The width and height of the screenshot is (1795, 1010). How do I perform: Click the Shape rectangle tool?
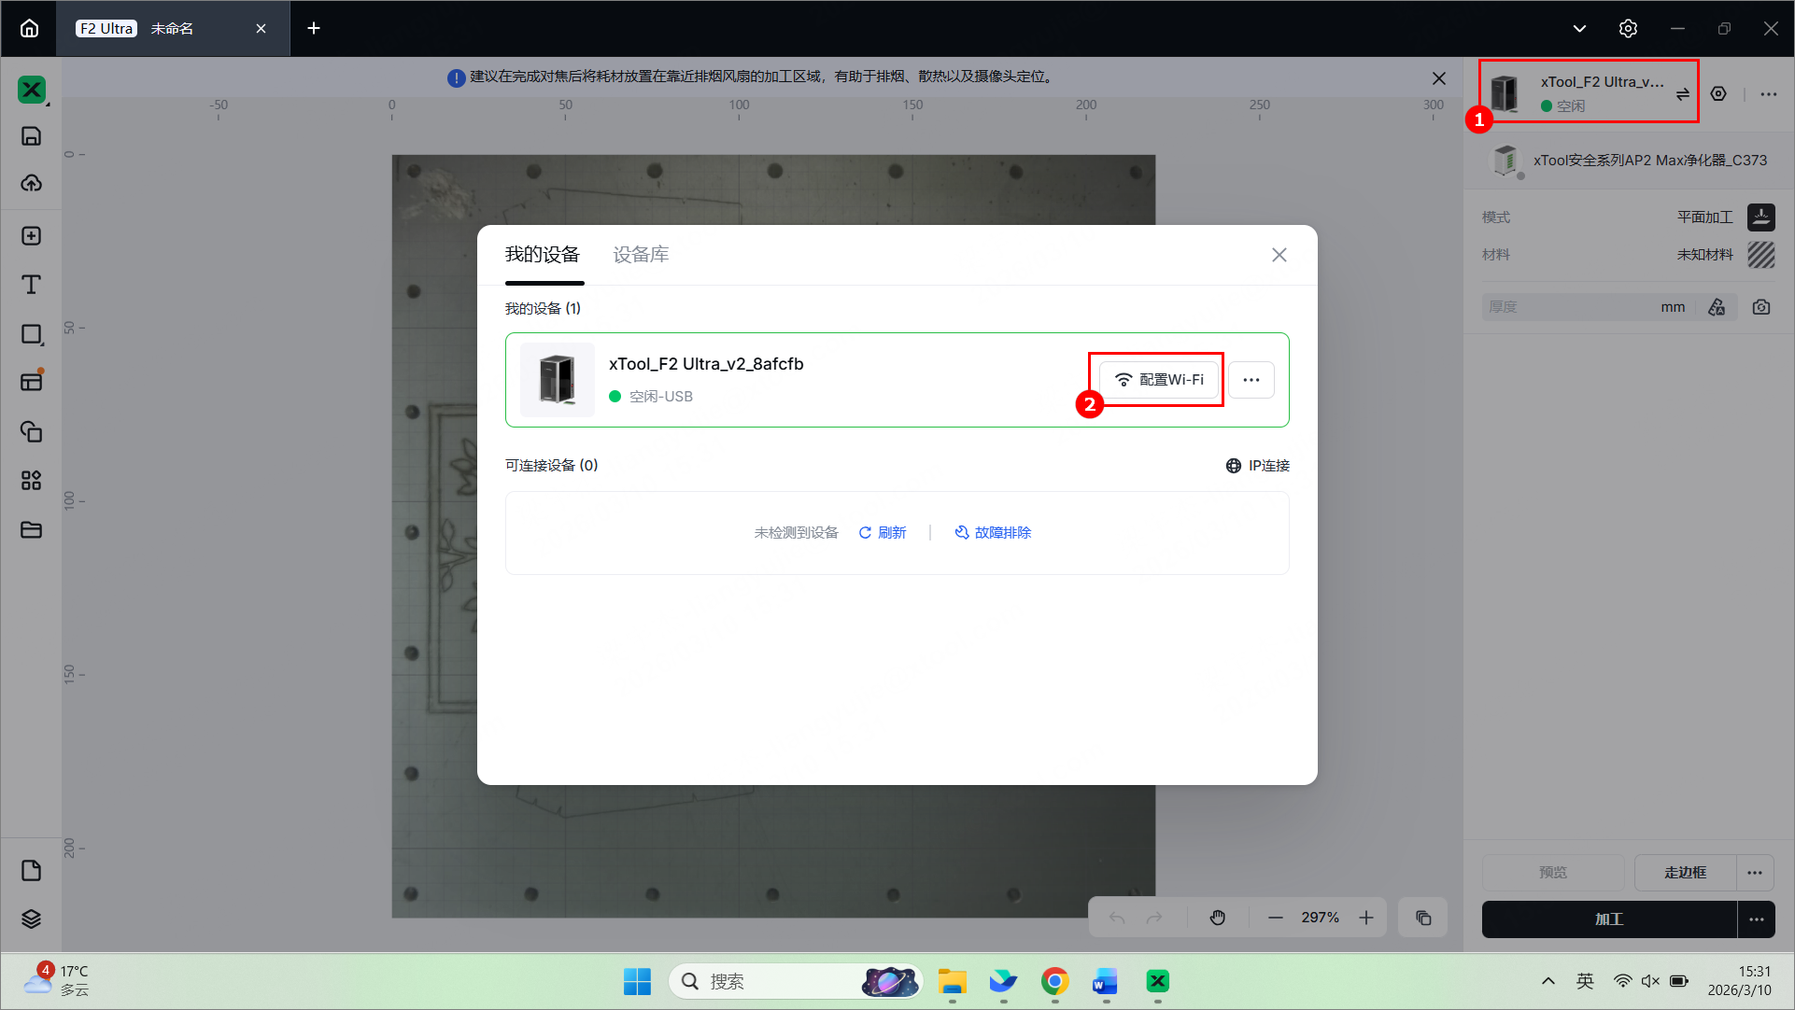tap(31, 334)
